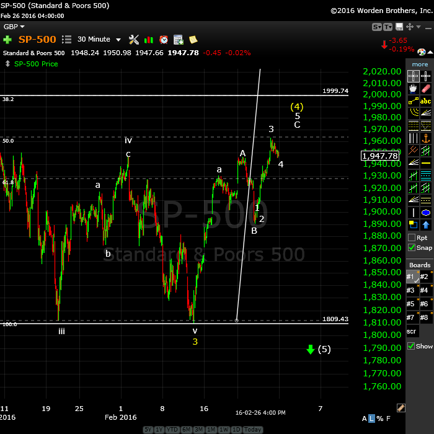Open the GBP dropdown
The image size is (434, 434).
(14, 27)
